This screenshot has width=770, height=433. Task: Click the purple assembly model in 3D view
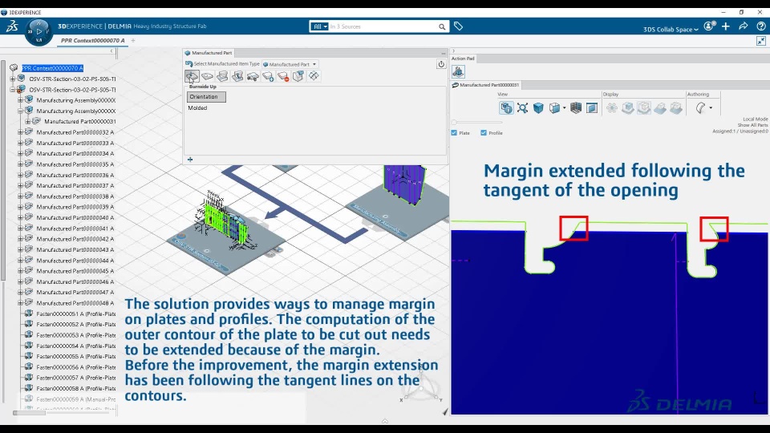pyautogui.click(x=404, y=184)
